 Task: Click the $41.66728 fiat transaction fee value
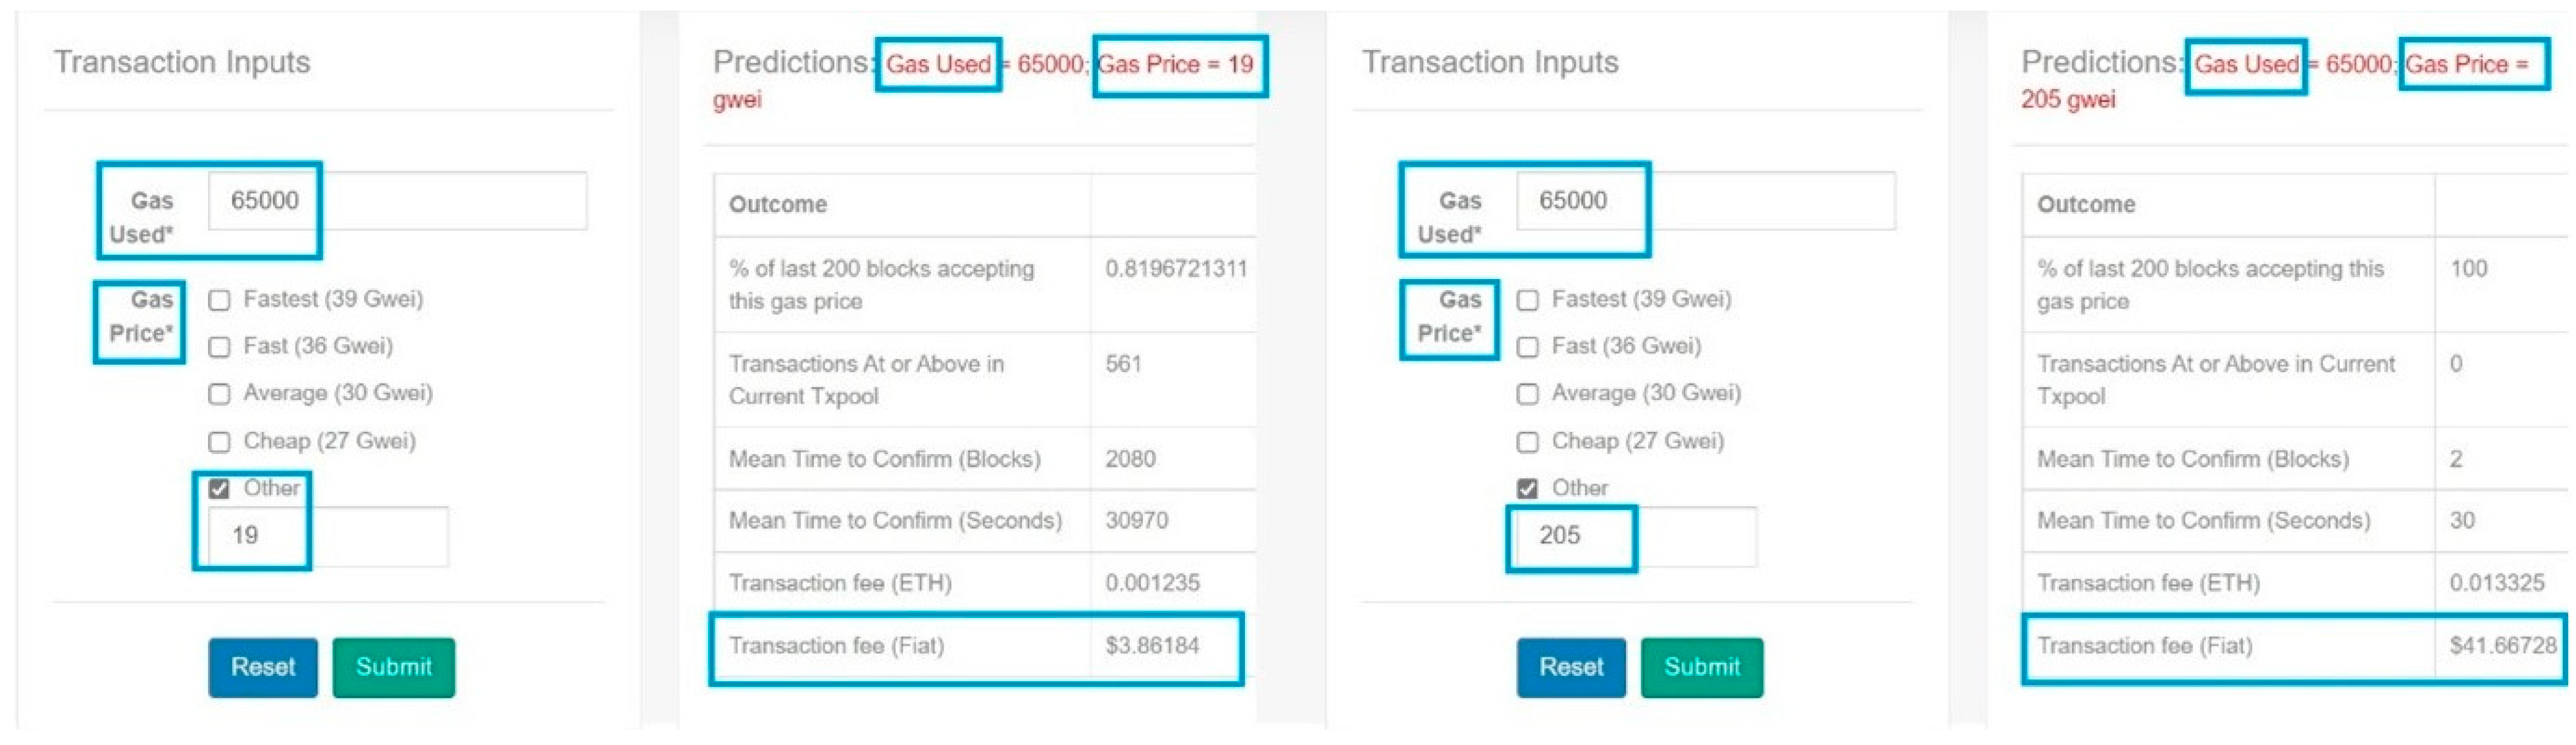click(x=2502, y=646)
